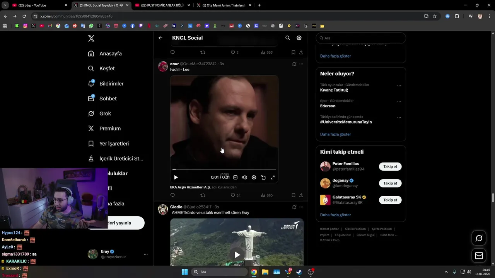
Task: Open a new browser tab
Action: point(259,5)
